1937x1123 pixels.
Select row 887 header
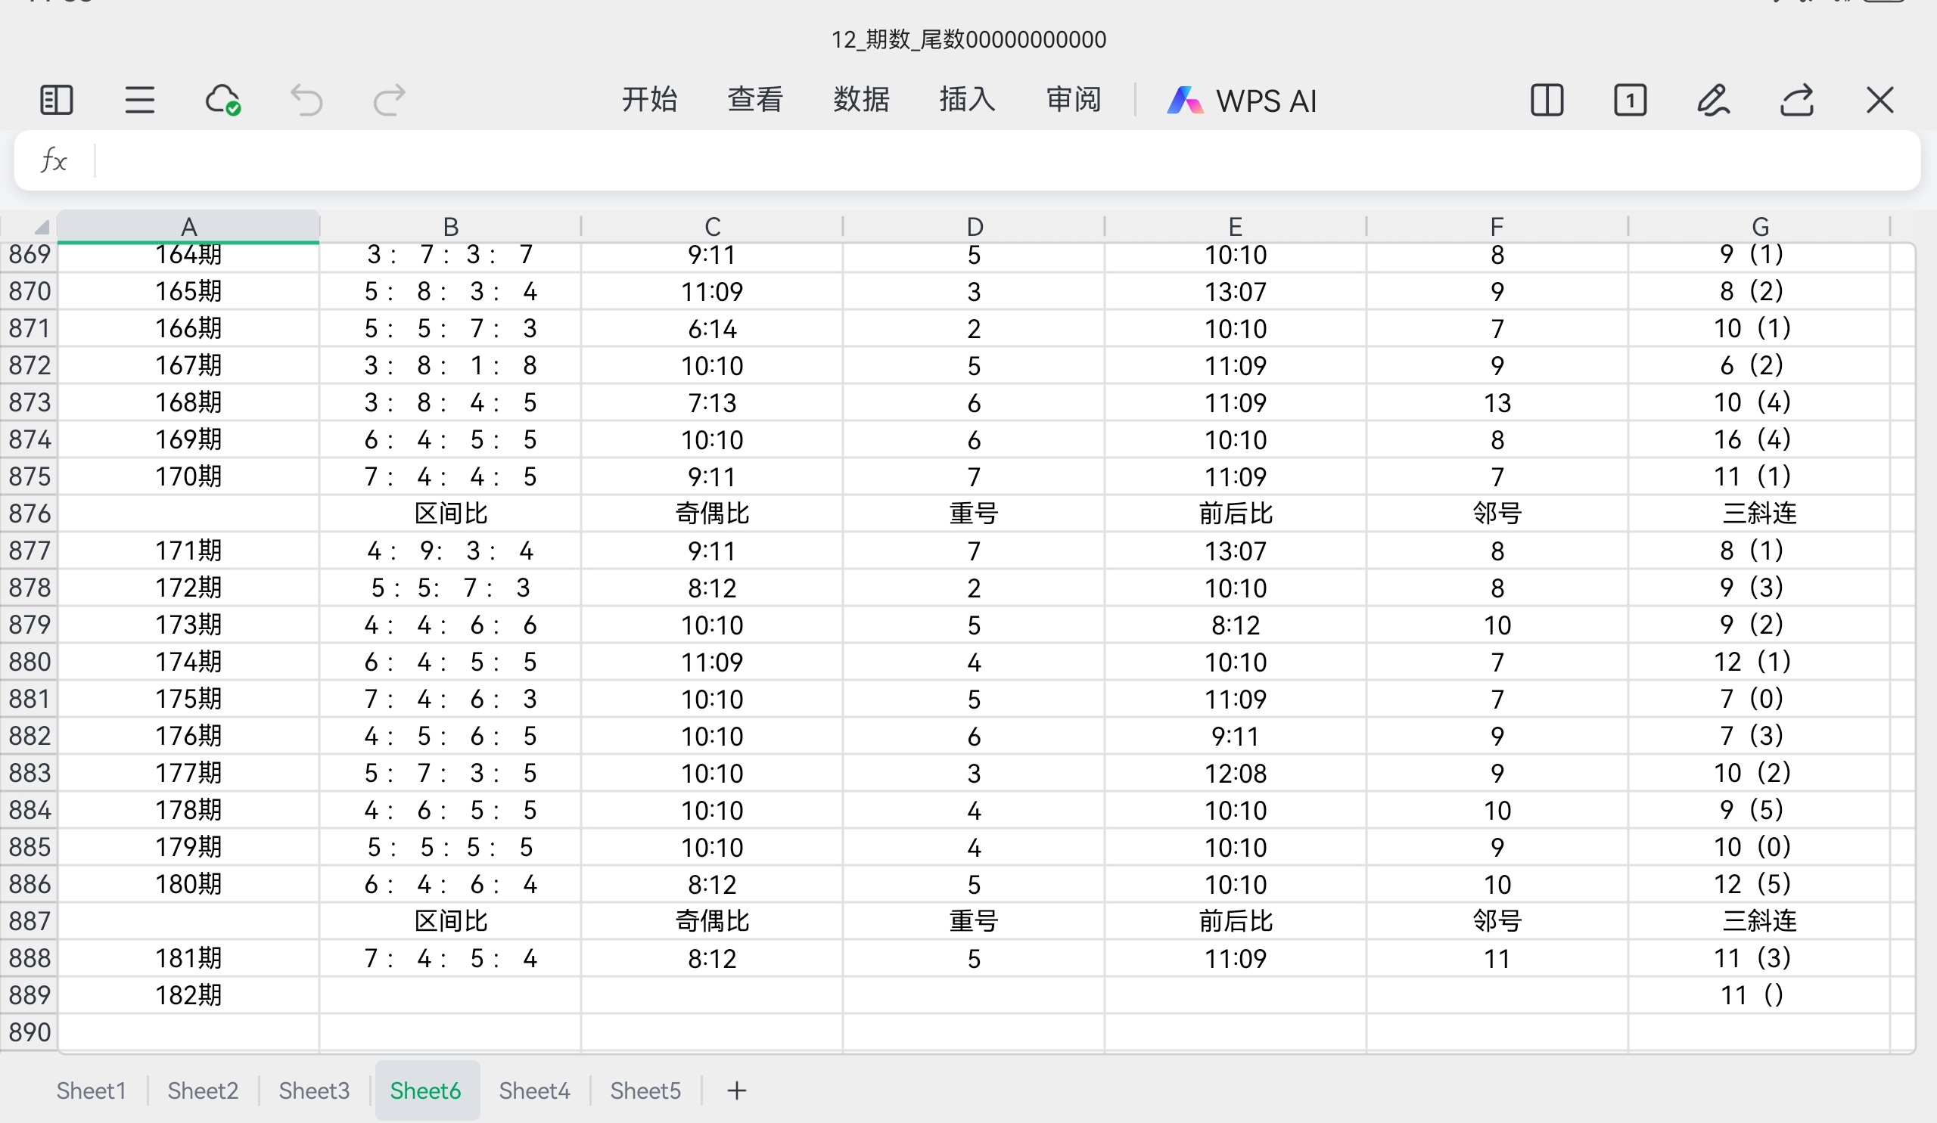point(30,921)
